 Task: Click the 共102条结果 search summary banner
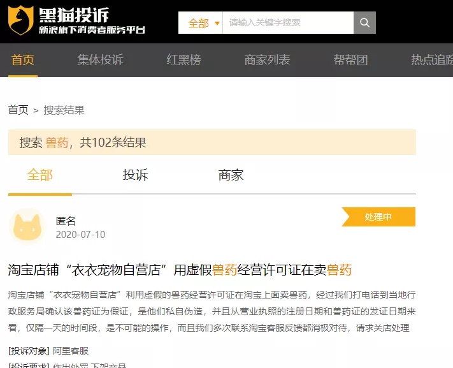pos(212,142)
